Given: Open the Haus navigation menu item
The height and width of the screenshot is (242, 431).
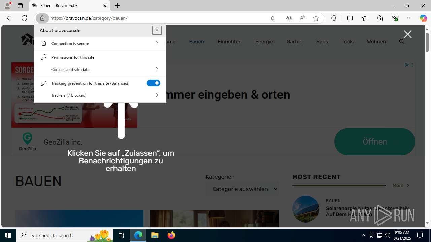Looking at the screenshot, I should [x=322, y=42].
